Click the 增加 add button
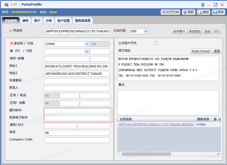 coord(203,12)
